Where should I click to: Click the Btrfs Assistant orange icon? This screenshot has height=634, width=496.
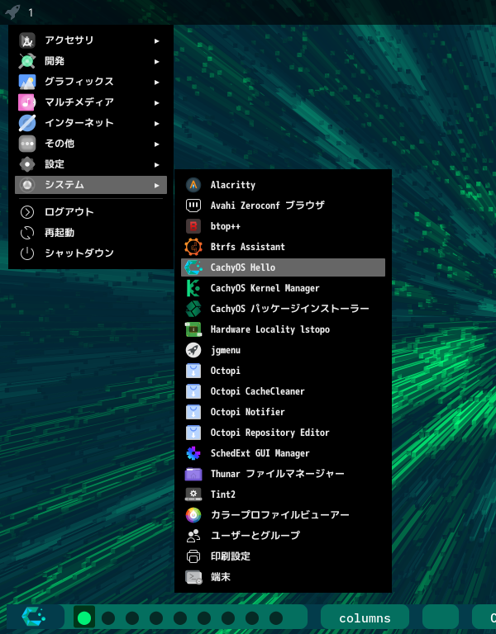[x=193, y=247]
